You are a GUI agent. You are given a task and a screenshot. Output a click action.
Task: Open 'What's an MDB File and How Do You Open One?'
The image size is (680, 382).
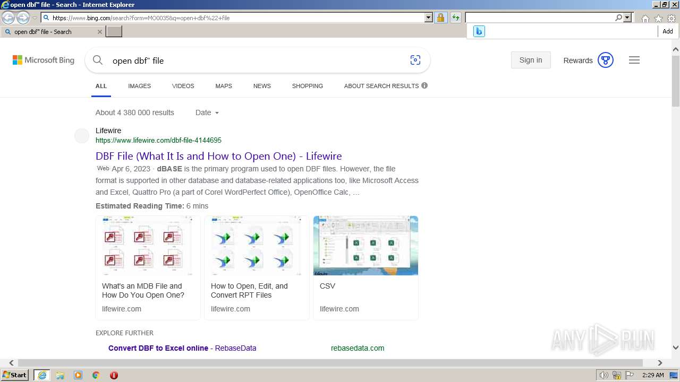(x=143, y=290)
